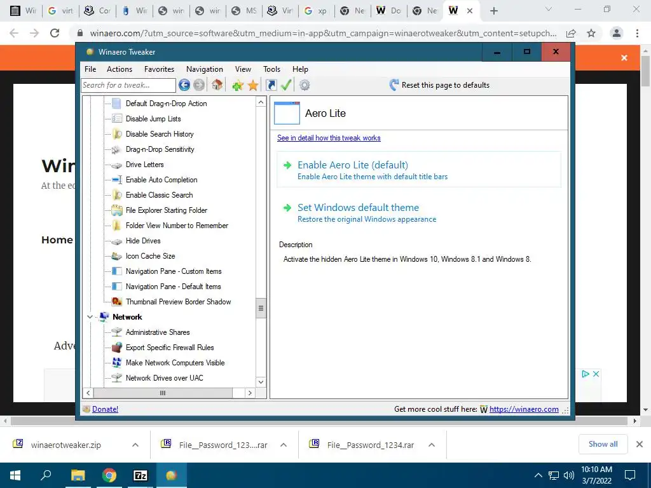The image size is (651, 488).
Task: Click the green checkmark toolbar icon
Action: coord(286,85)
